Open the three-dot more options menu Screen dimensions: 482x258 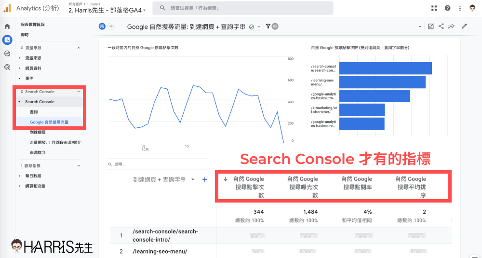460,8
